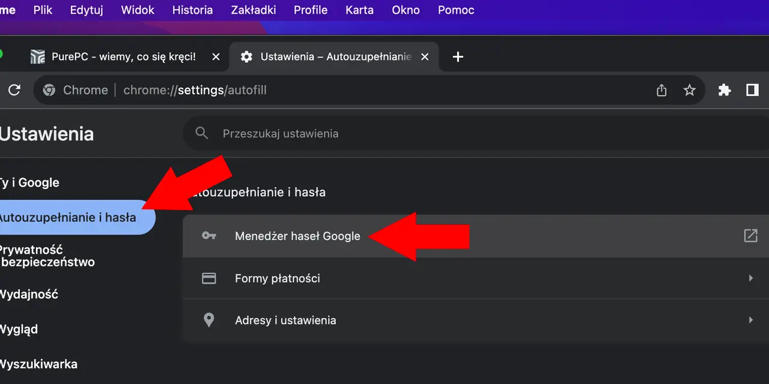Click the share icon in the address bar

click(x=661, y=90)
